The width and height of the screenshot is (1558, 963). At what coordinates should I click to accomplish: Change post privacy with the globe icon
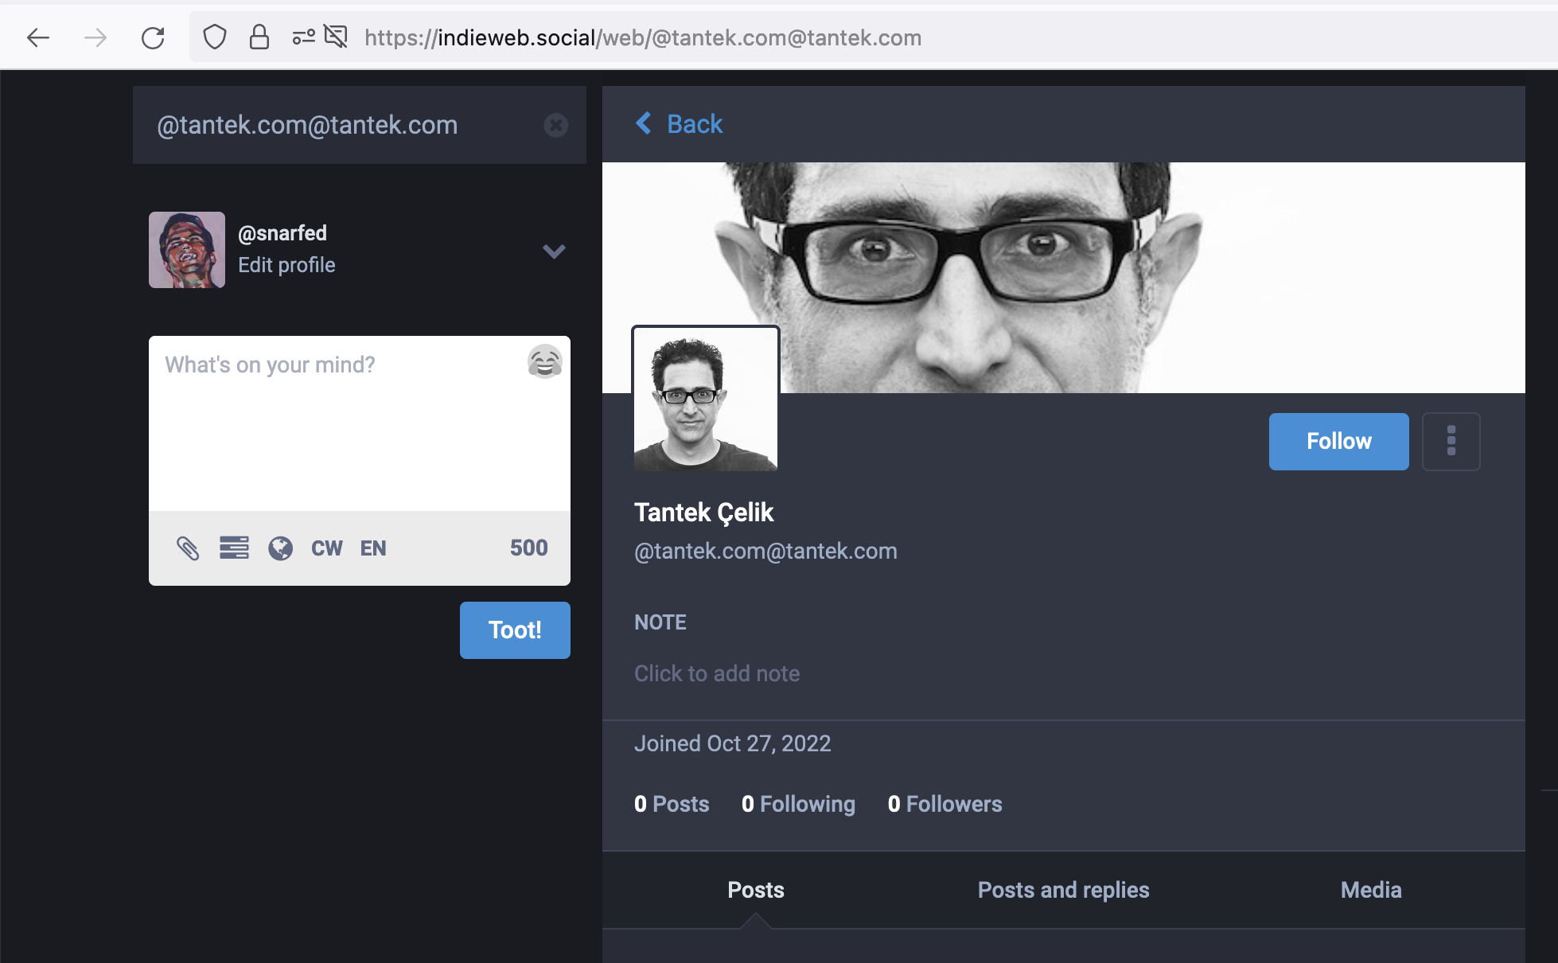(x=281, y=548)
